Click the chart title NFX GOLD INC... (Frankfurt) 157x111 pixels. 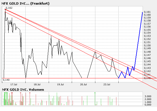point(25,3)
